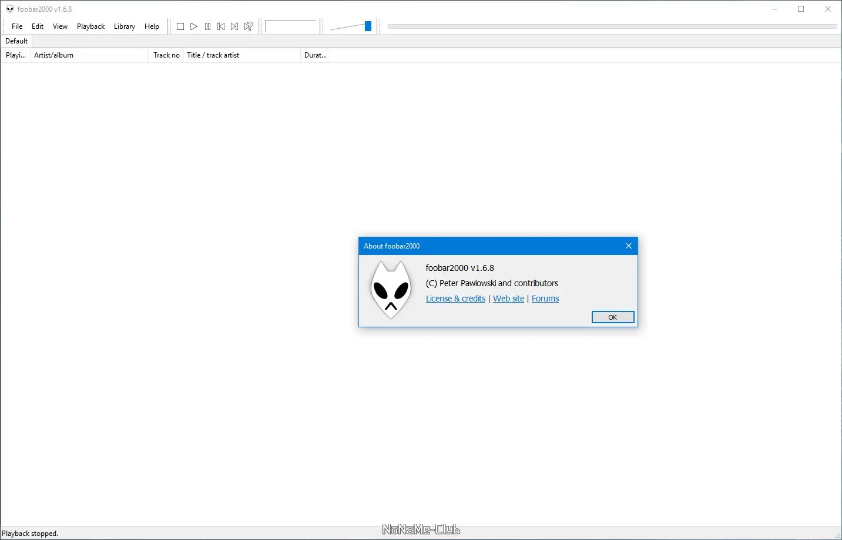This screenshot has width=842, height=540.
Task: Click the Pause button in toolbar
Action: [x=207, y=26]
